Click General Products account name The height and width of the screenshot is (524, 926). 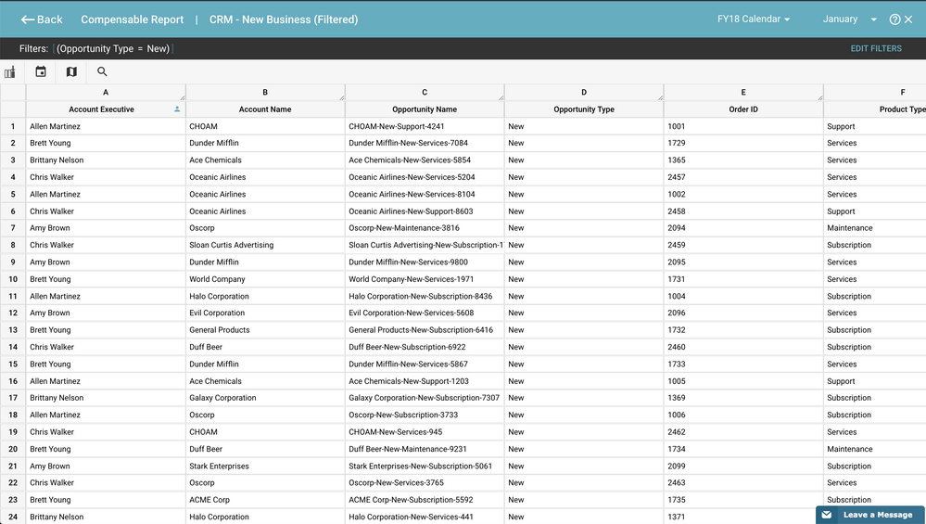265,330
